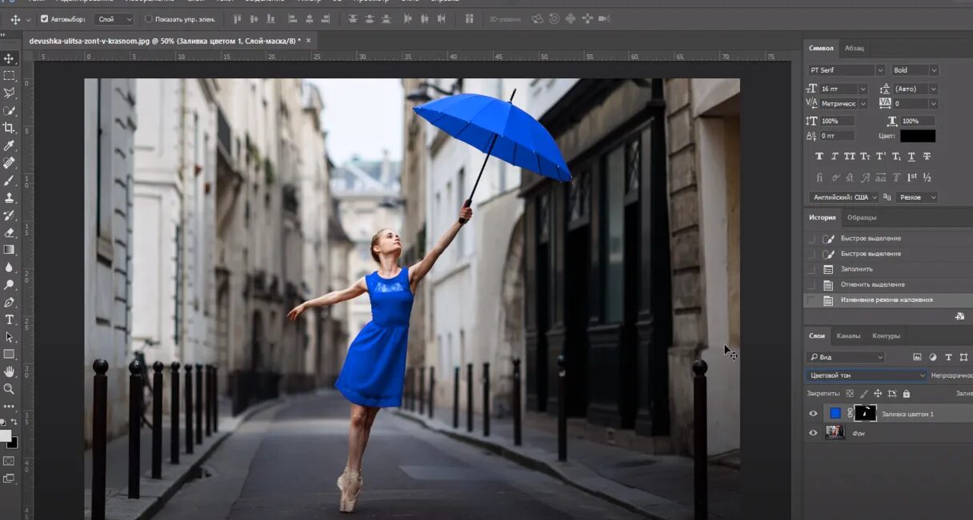Toggle Quick Mask mode icon
The height and width of the screenshot is (520, 973).
[x=9, y=461]
